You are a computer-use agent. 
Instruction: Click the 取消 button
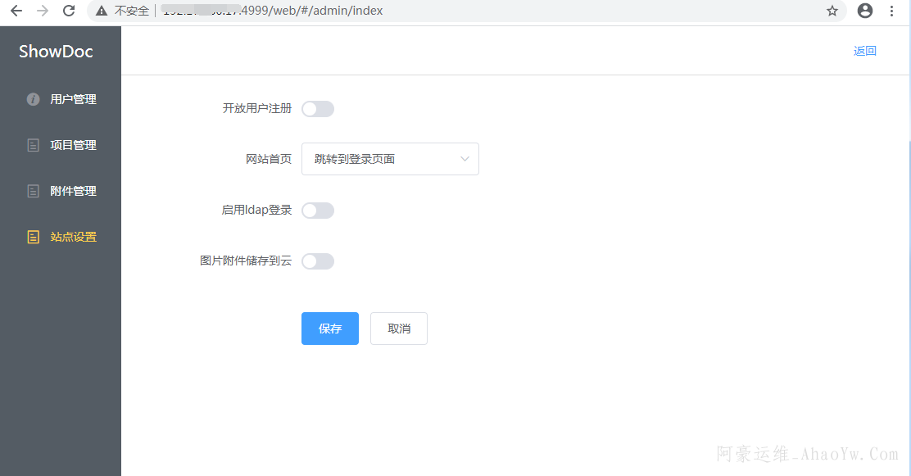[x=399, y=329]
